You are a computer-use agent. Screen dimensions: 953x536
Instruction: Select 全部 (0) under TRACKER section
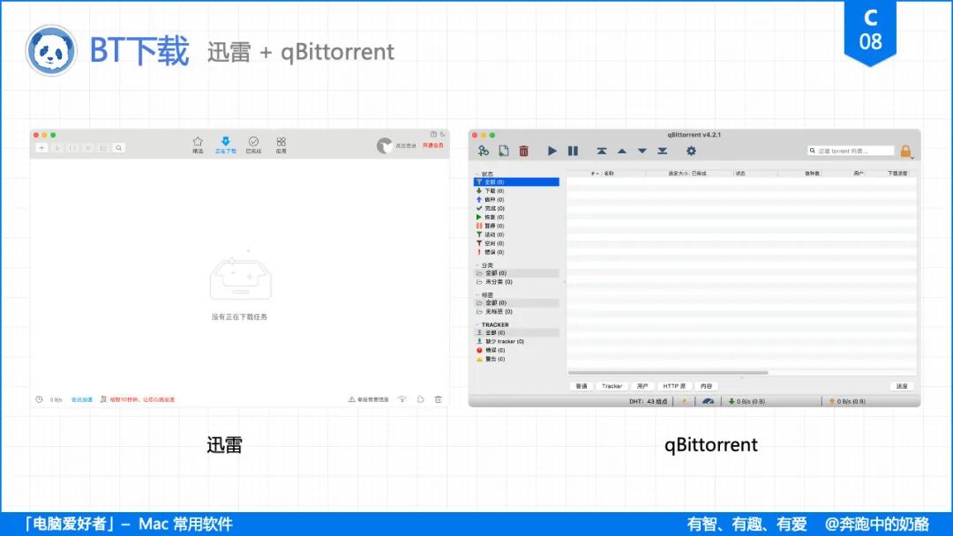[x=516, y=332]
